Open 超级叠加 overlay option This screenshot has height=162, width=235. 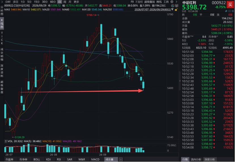(x=149, y=2)
